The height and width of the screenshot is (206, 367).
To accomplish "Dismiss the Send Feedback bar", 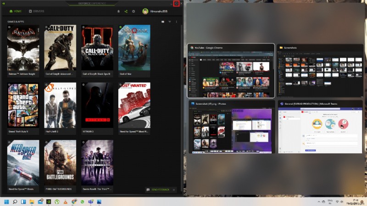I will [174, 190].
